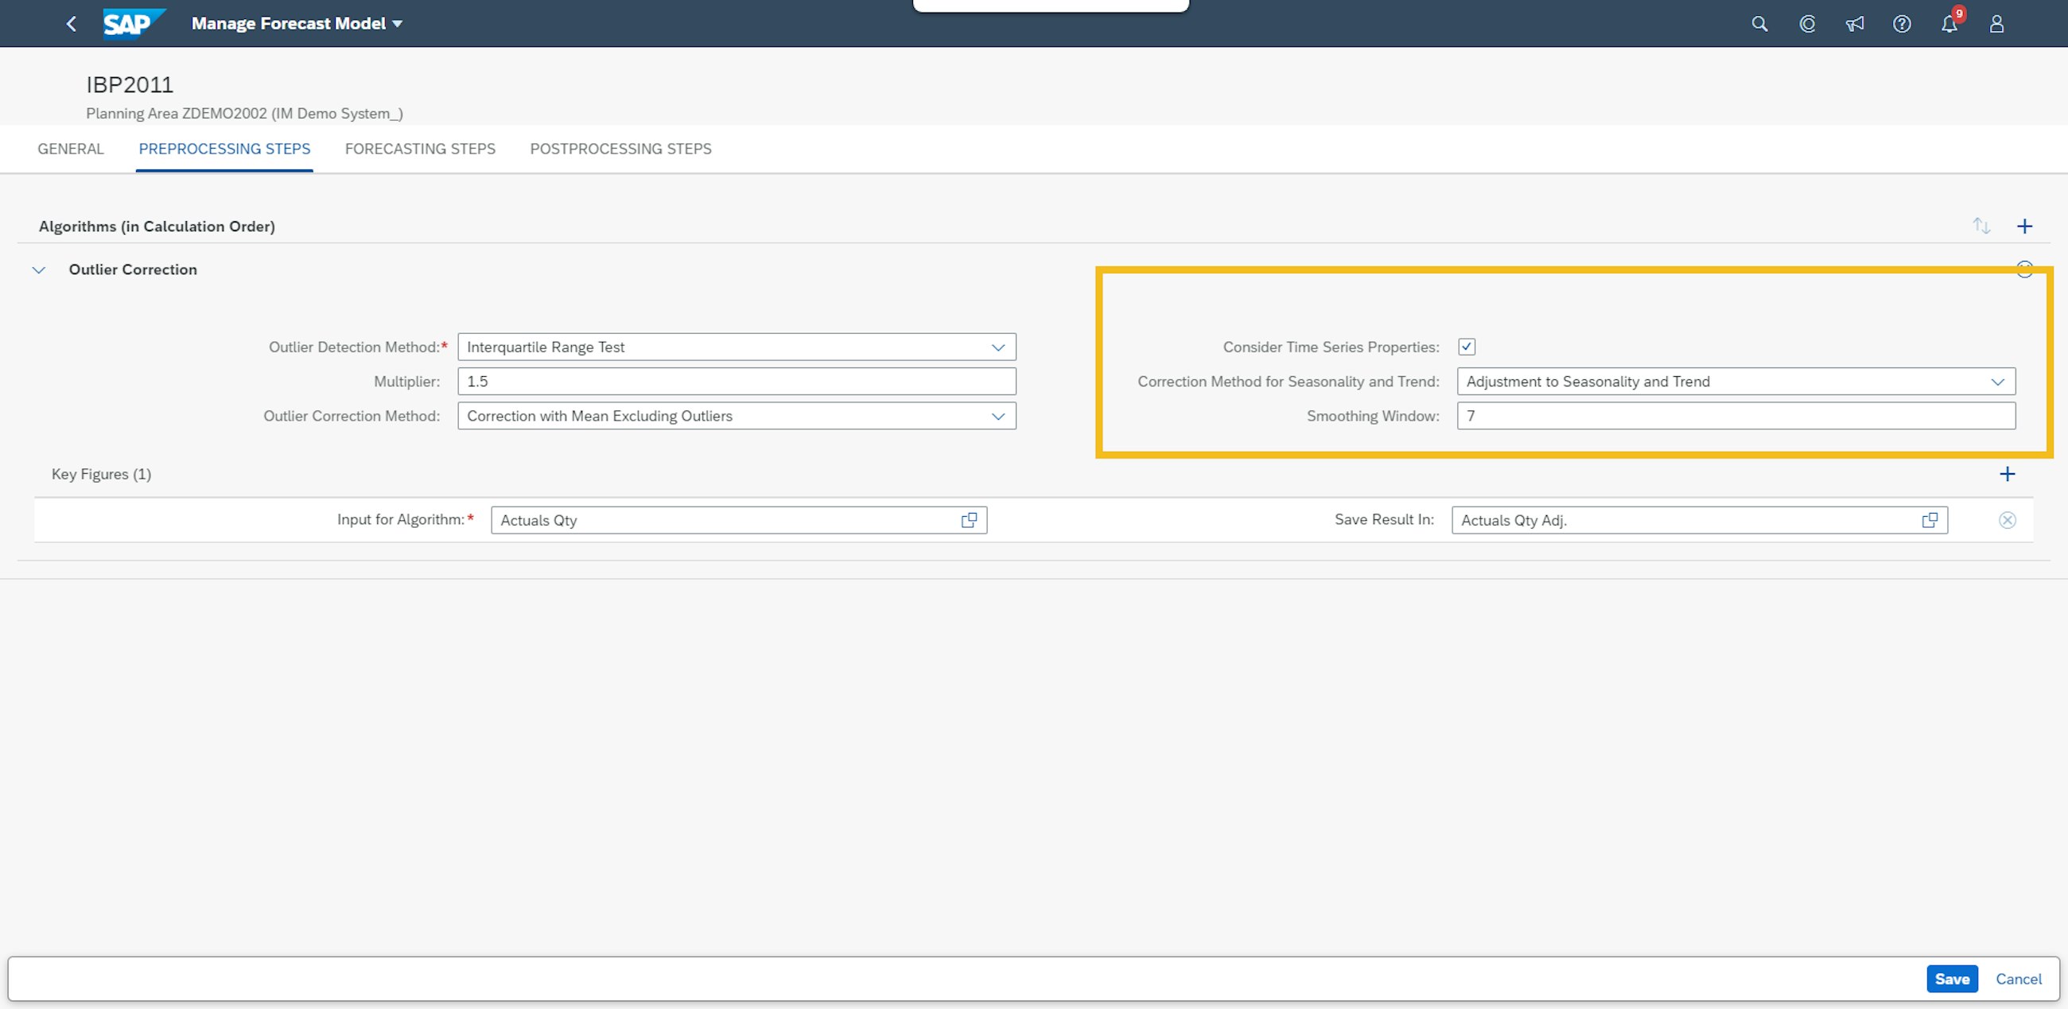Open value help for Save Result In
The height and width of the screenshot is (1009, 2068).
point(1930,520)
